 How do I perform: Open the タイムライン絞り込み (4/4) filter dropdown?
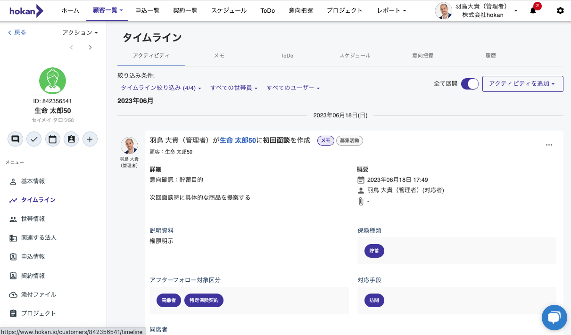click(159, 88)
